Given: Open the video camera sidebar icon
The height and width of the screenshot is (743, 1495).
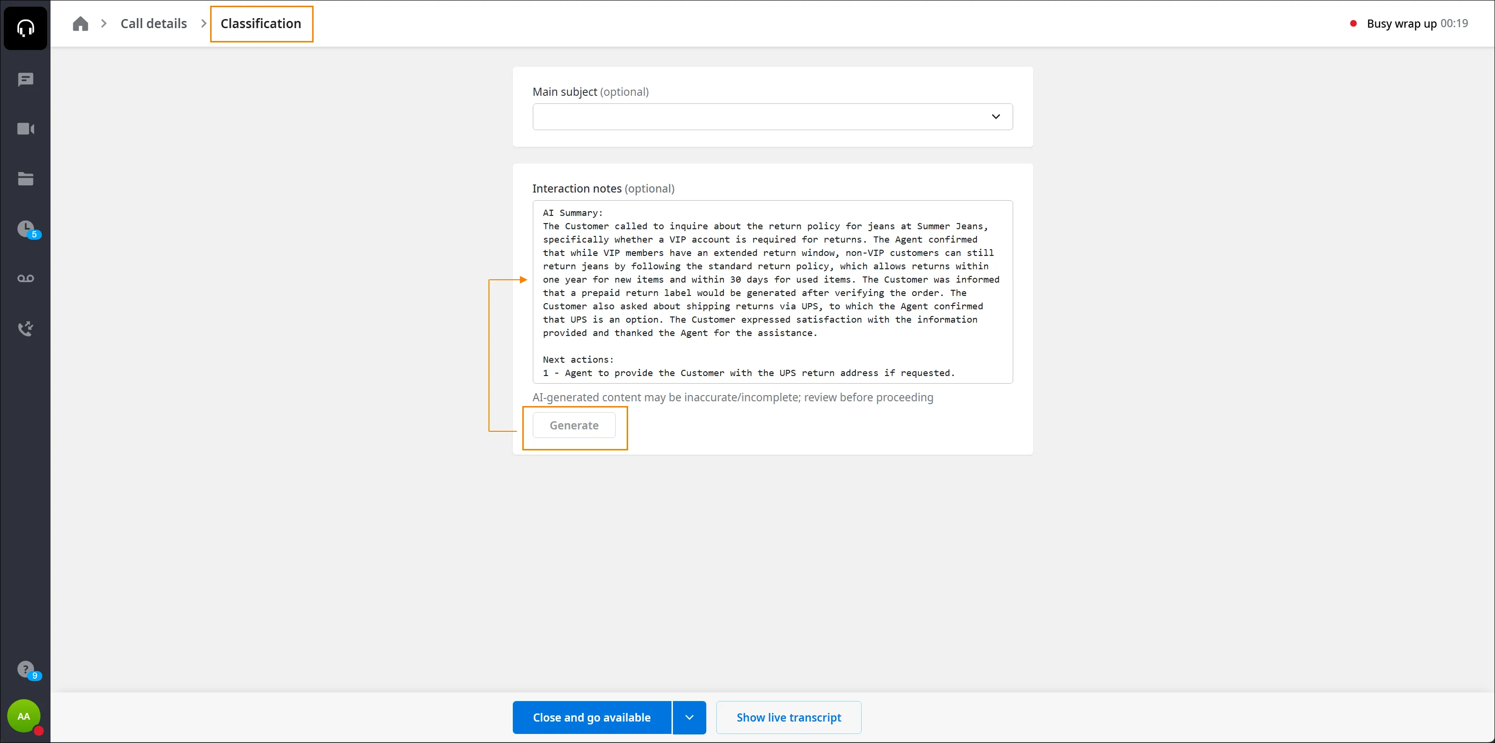Looking at the screenshot, I should tap(26, 129).
